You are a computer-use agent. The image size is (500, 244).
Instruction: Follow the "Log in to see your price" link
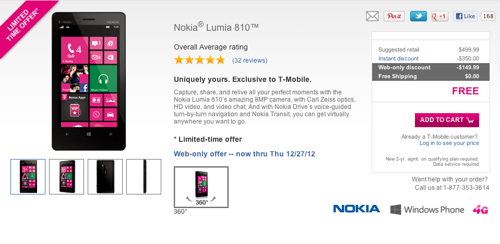pyautogui.click(x=449, y=143)
